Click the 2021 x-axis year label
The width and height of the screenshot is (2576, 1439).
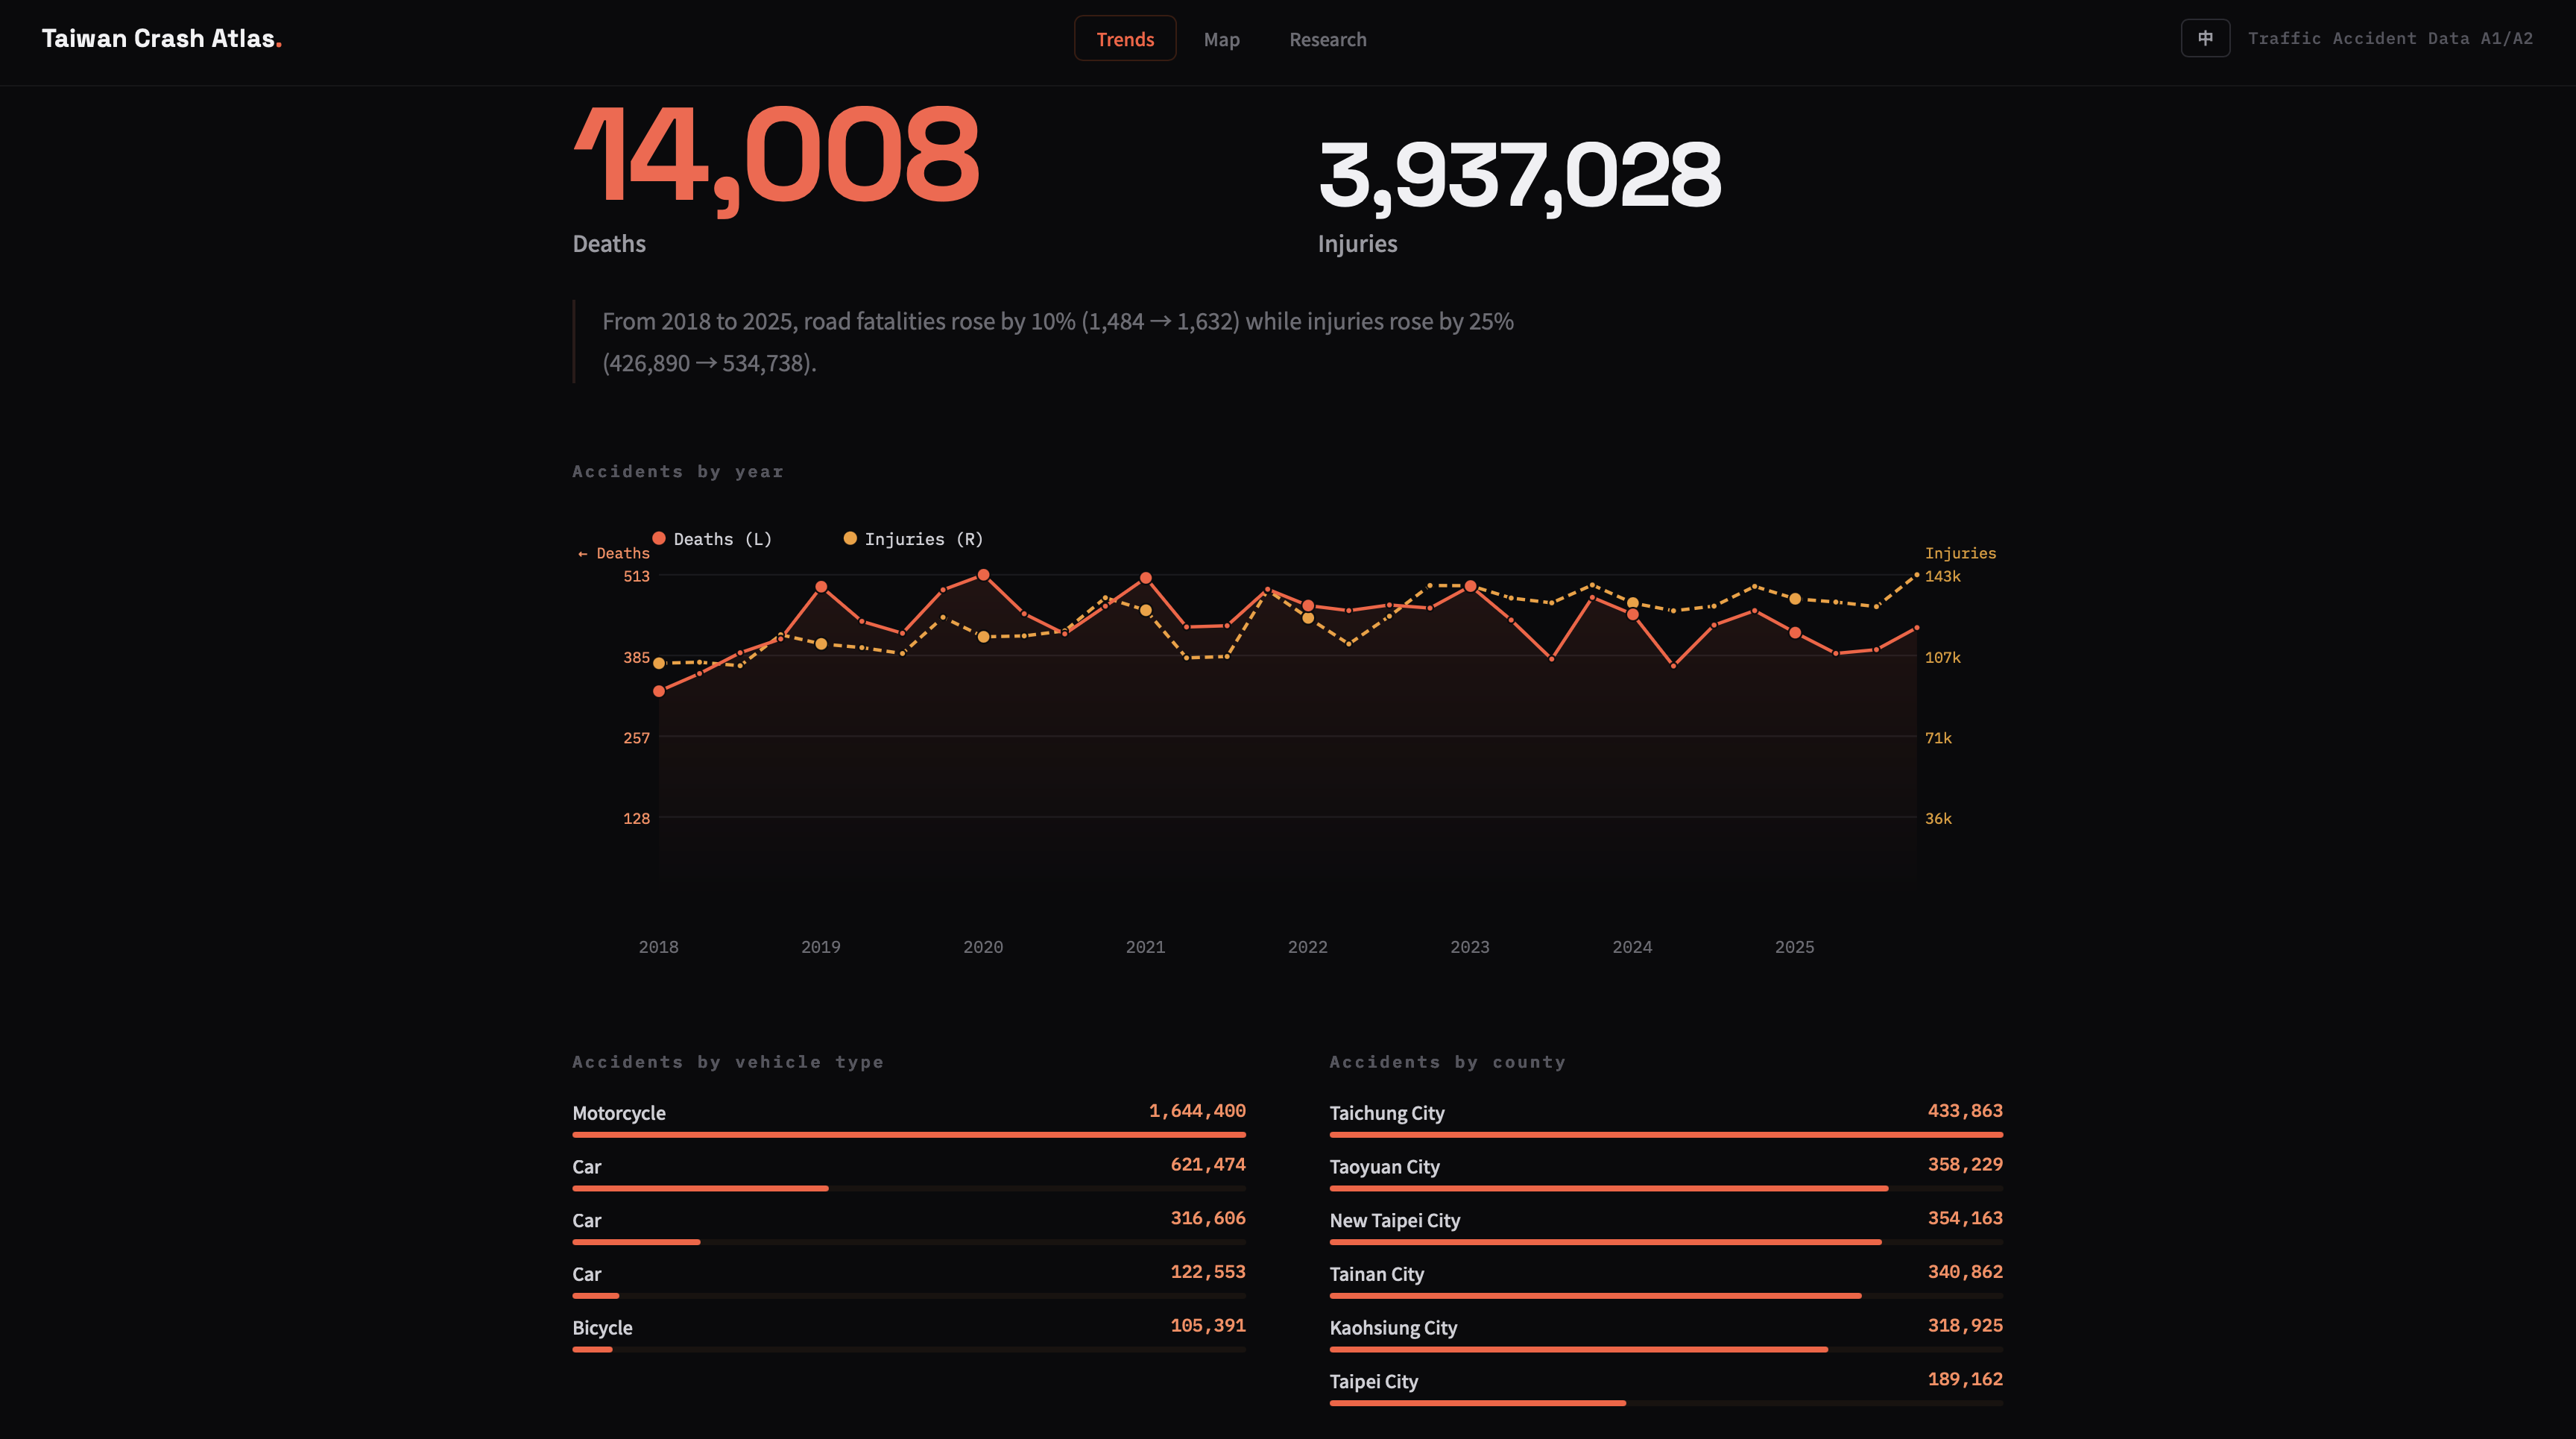[1145, 946]
